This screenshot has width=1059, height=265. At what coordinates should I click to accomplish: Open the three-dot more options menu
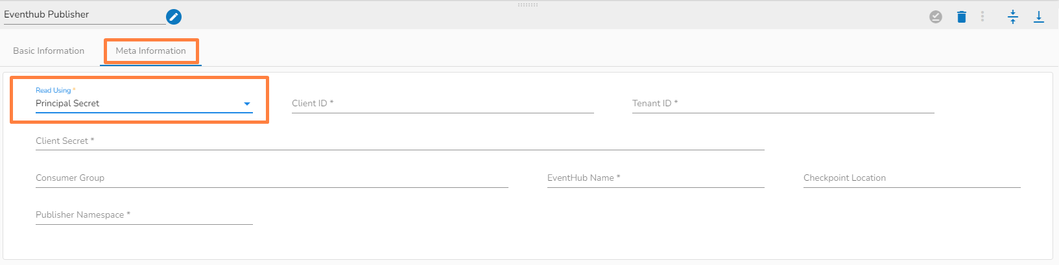point(982,17)
